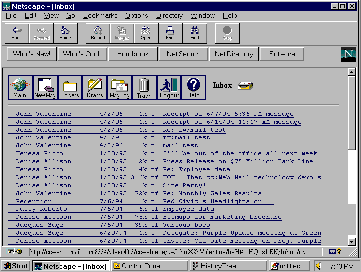This screenshot has height=272, width=361.
Task: Click the Logout running figure icon
Action: point(169,88)
